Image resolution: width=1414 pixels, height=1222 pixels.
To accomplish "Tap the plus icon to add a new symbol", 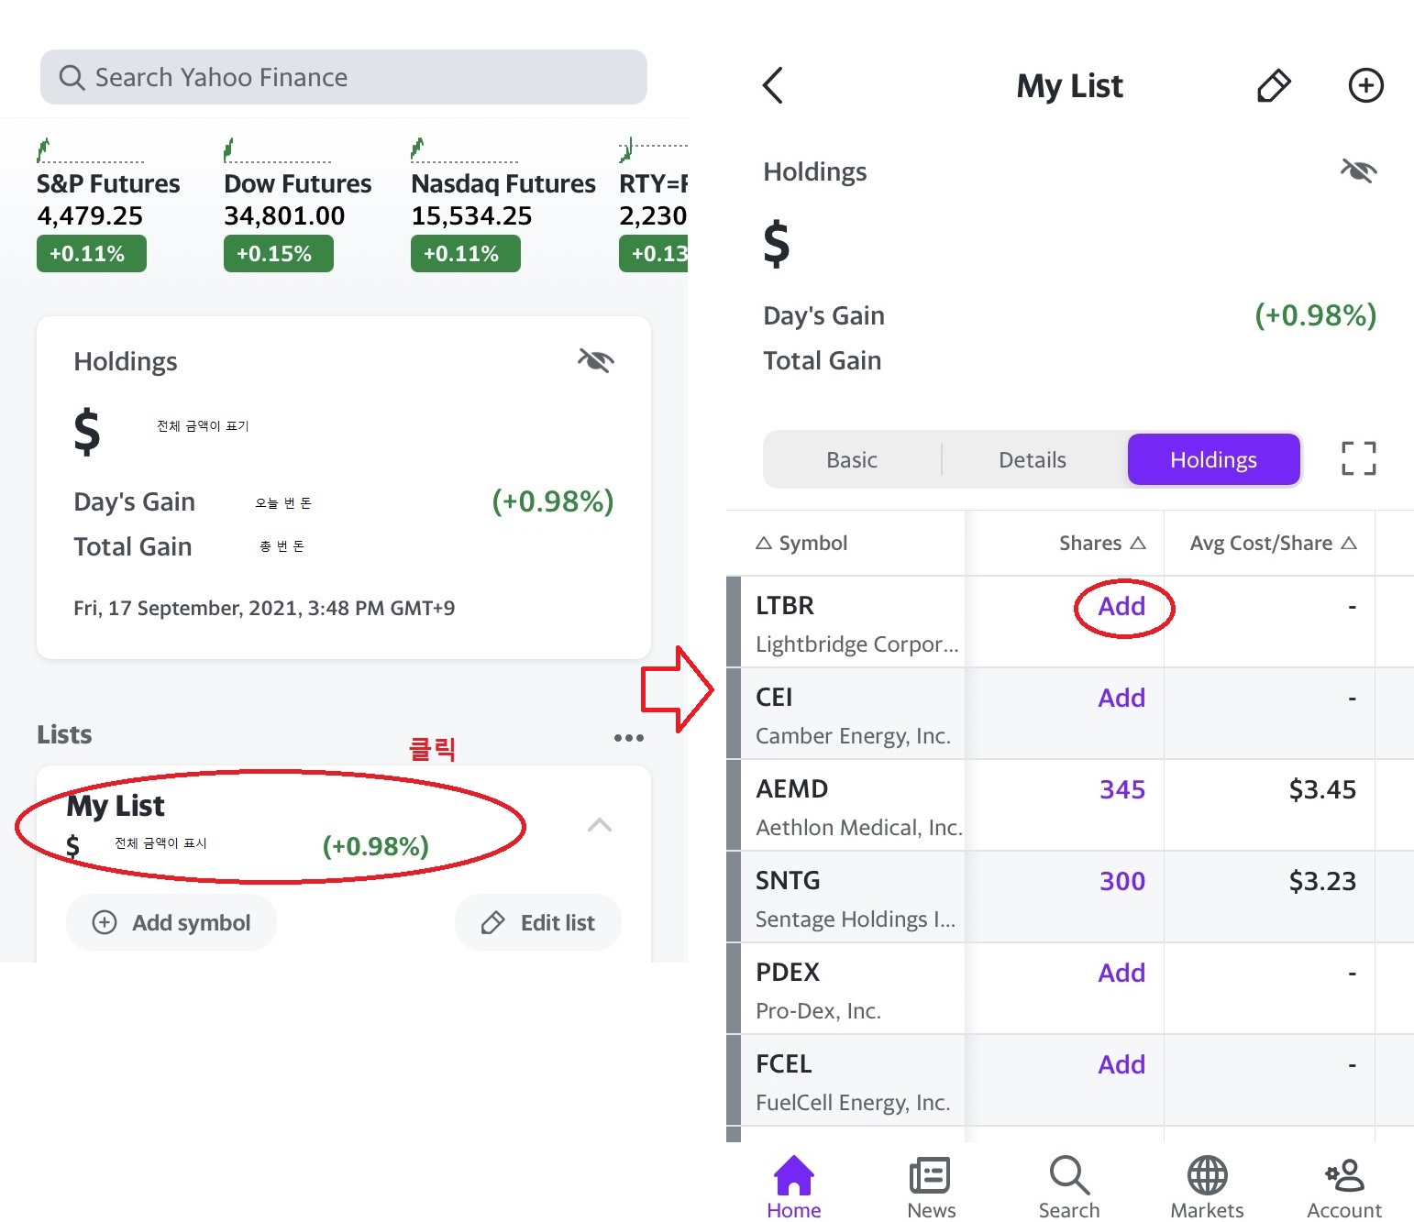I will 1365,85.
